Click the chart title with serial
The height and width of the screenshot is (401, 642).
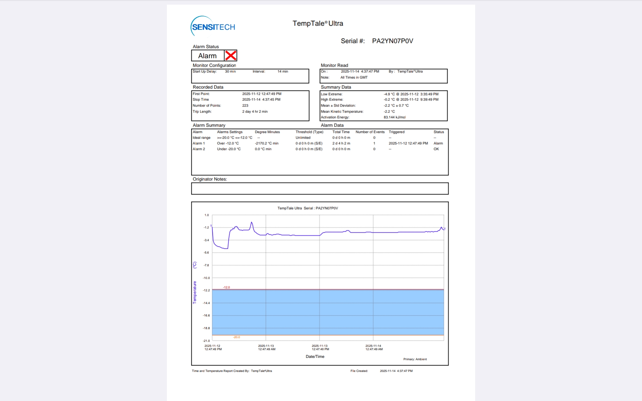click(x=308, y=208)
